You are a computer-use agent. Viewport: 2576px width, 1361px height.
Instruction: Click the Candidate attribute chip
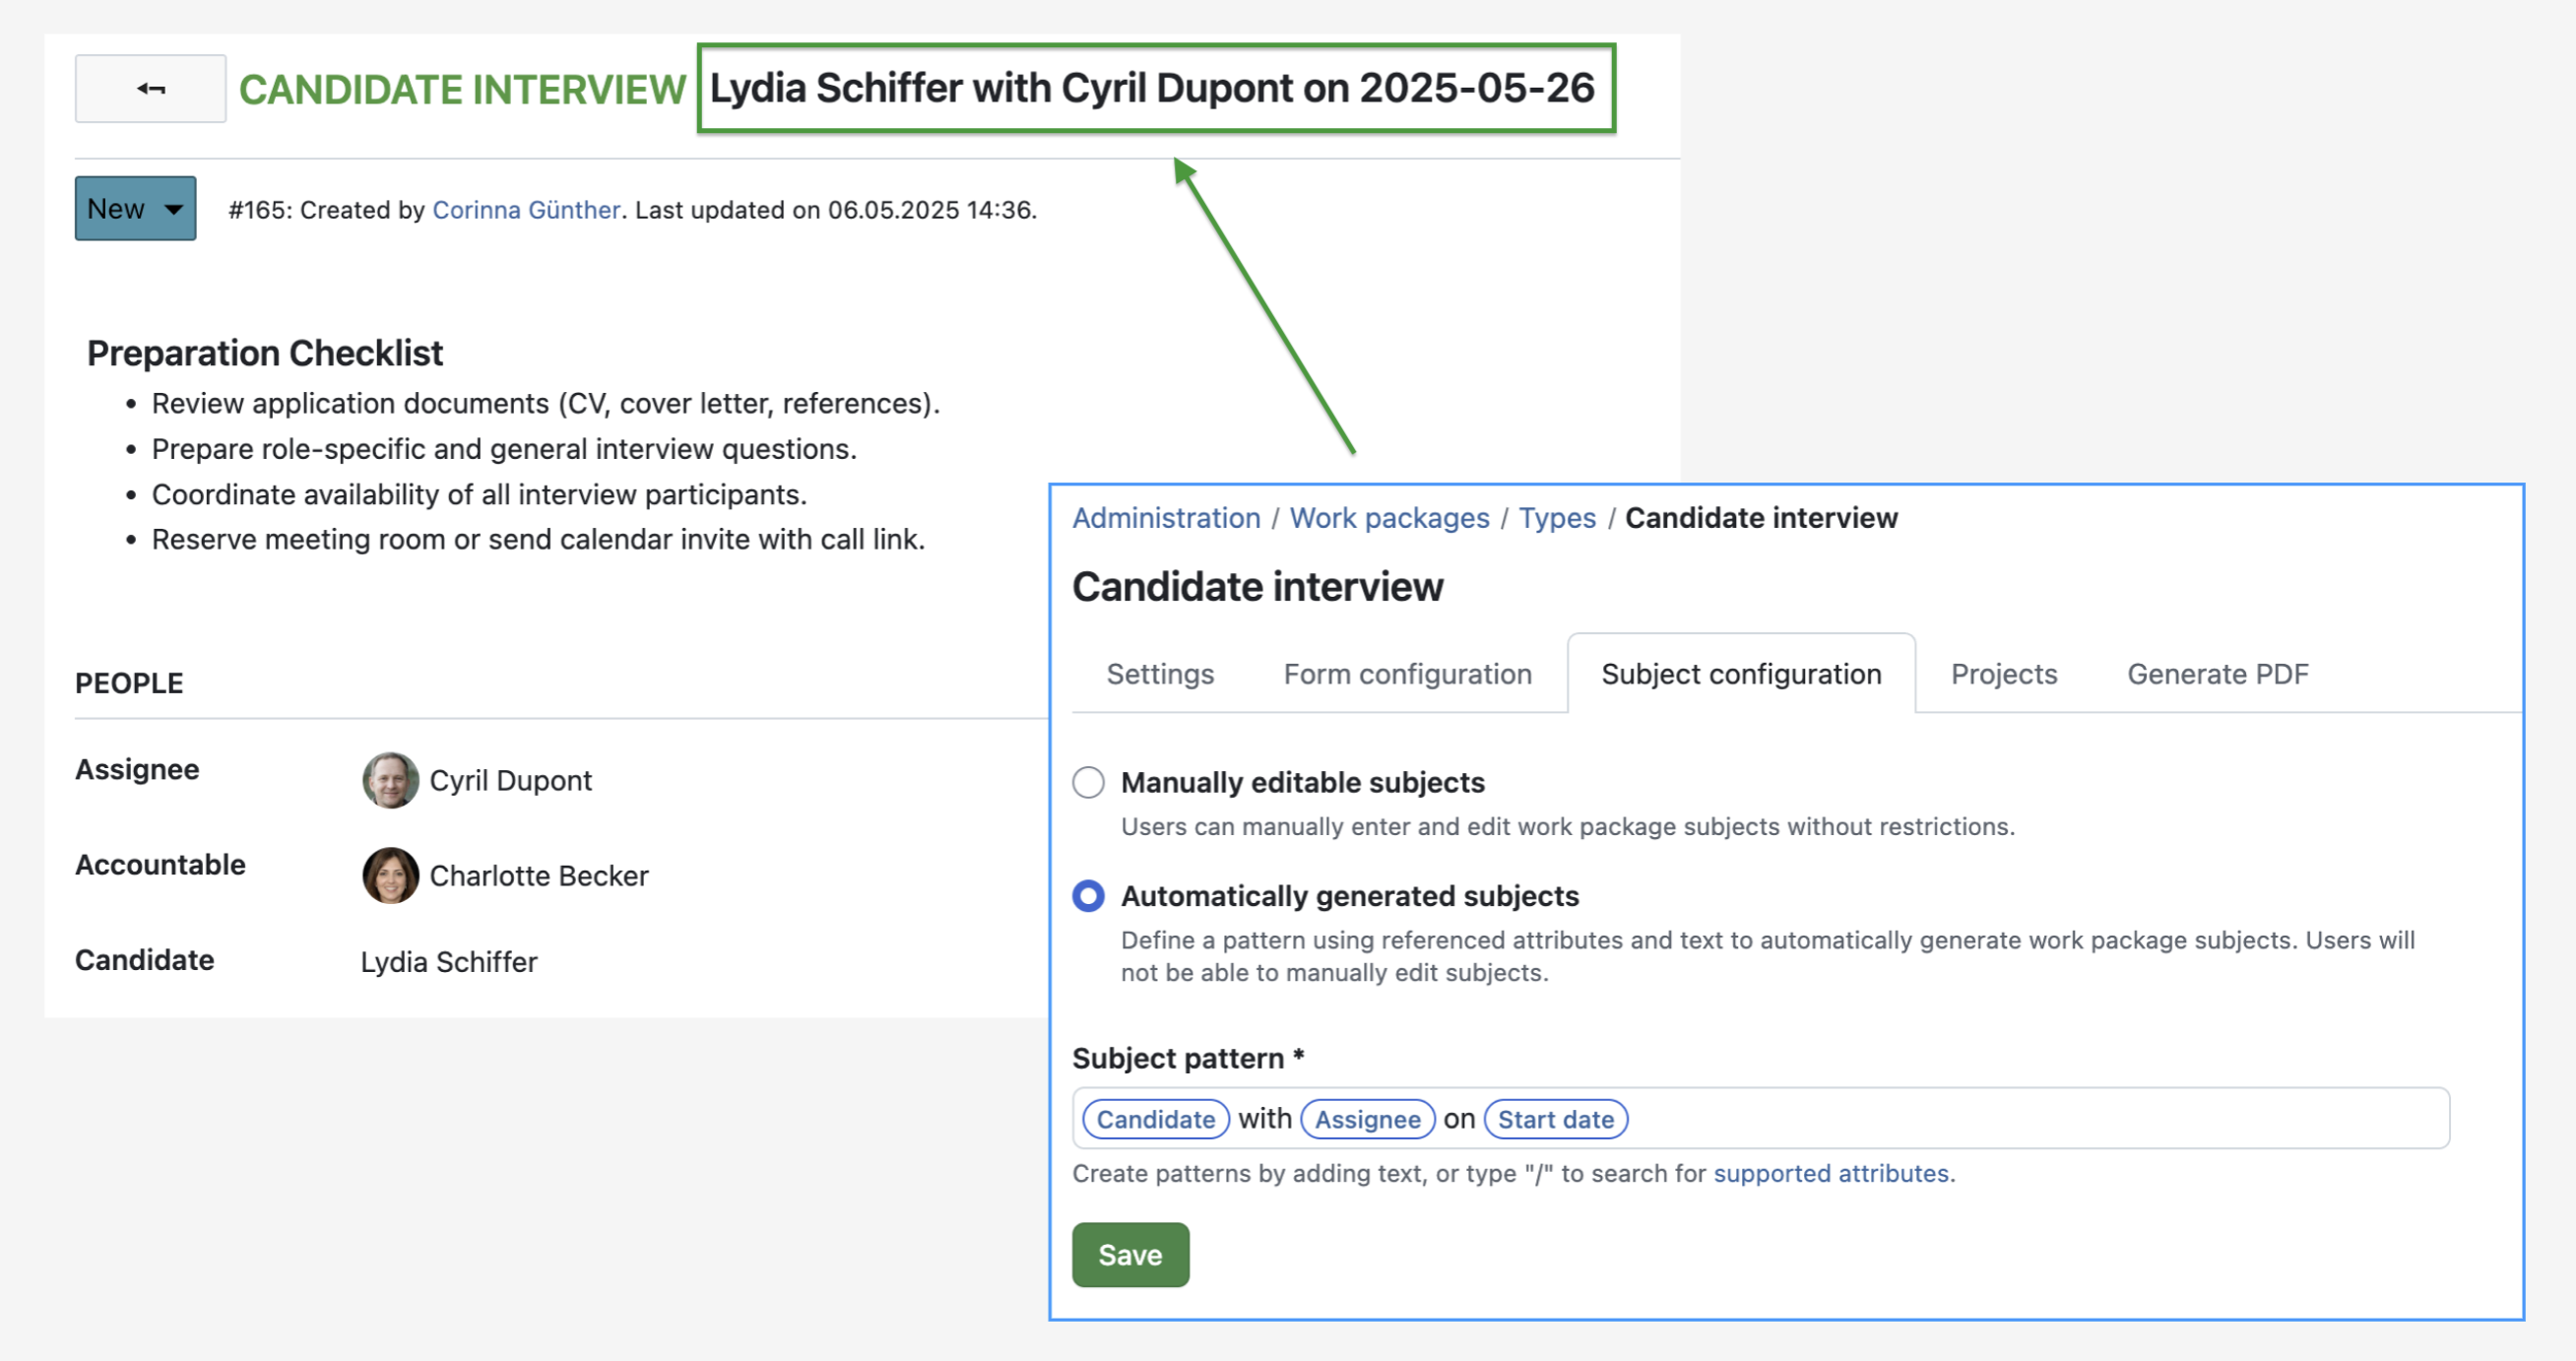click(1155, 1119)
